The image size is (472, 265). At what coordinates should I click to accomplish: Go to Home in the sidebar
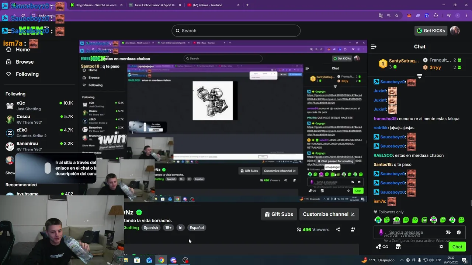(22, 50)
